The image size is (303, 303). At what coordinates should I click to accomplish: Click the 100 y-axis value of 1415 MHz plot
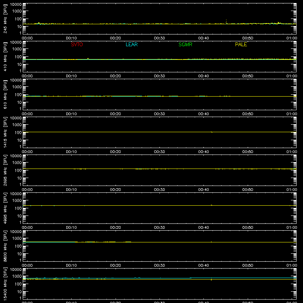(18, 132)
